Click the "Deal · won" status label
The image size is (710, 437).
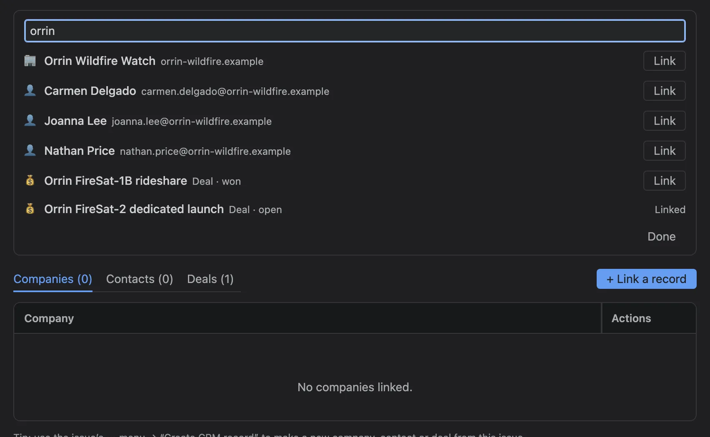coord(217,181)
